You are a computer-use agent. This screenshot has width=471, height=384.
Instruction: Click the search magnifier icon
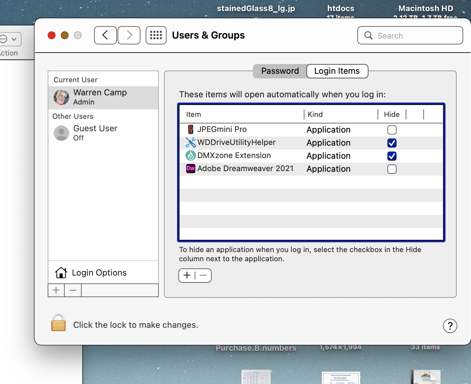[368, 36]
